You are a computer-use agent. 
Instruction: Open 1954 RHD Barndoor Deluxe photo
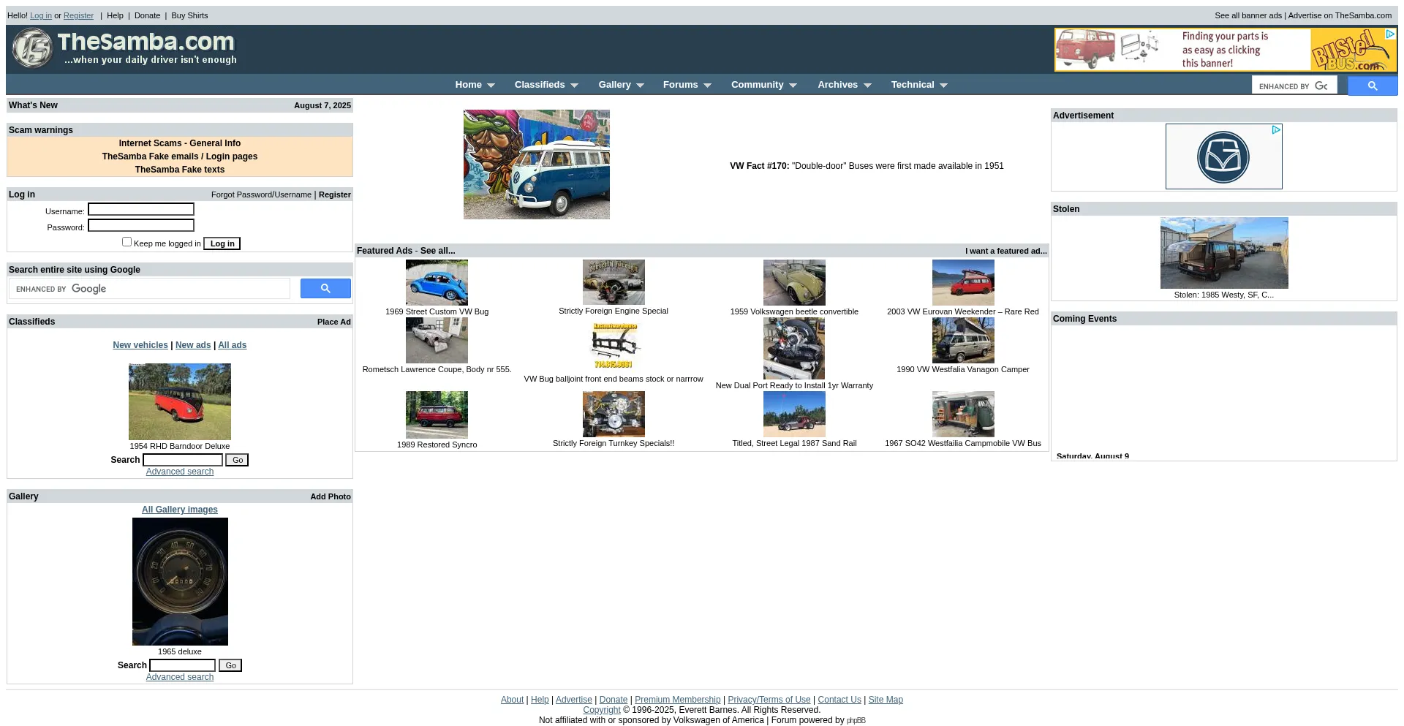pyautogui.click(x=179, y=401)
